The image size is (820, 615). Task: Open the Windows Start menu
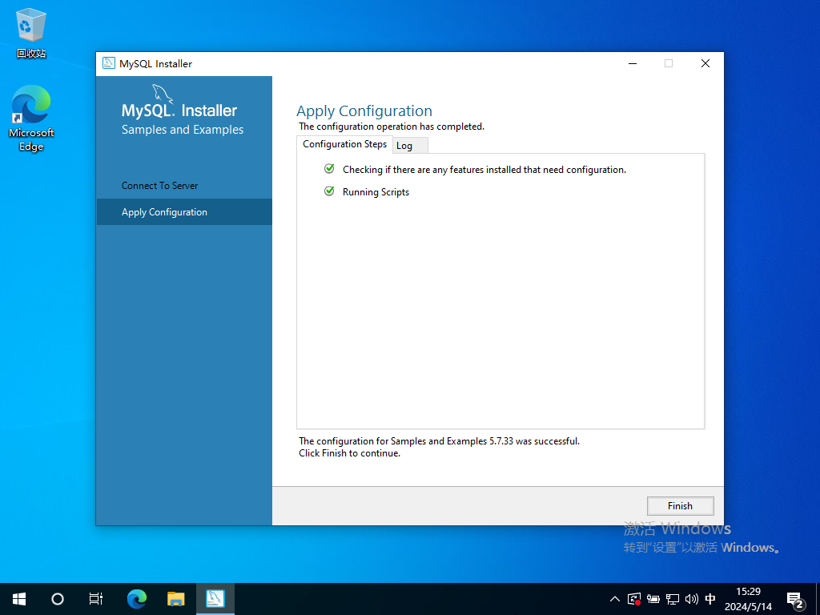coord(19,598)
